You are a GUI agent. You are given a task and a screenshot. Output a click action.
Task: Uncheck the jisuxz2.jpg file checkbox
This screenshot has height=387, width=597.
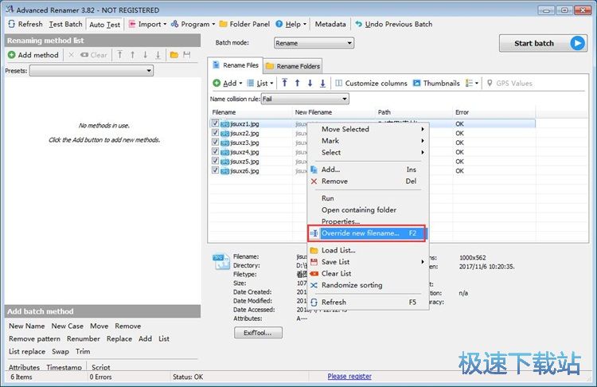(215, 133)
